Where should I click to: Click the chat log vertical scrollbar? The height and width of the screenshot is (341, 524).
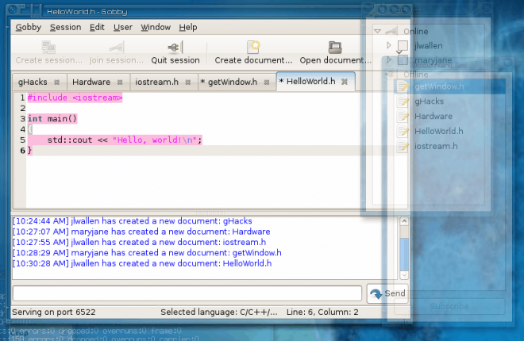point(404,246)
